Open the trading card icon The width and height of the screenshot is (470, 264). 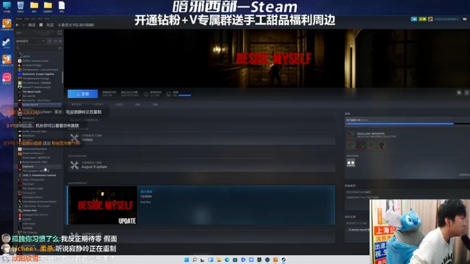pyautogui.click(x=351, y=163)
